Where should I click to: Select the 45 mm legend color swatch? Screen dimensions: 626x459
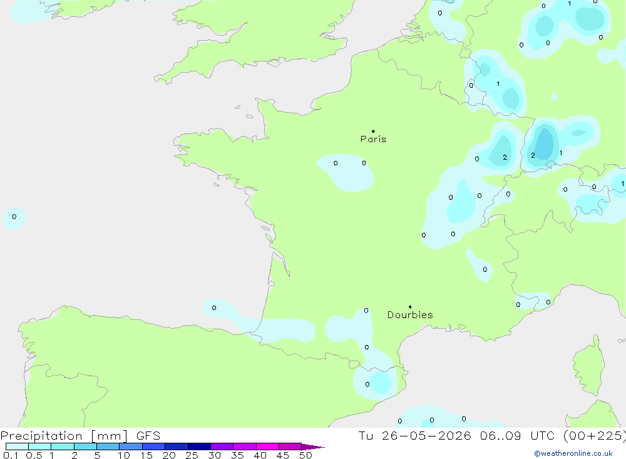point(290,446)
